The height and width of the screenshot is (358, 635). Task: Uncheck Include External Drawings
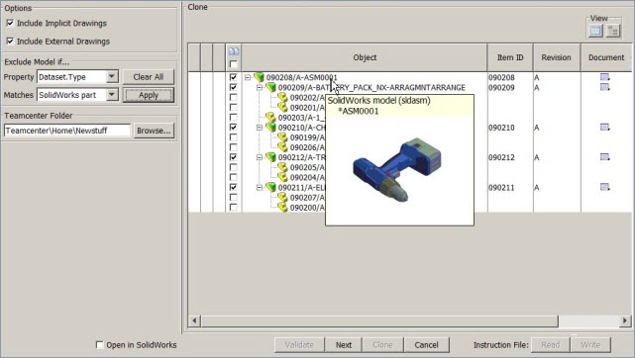point(10,41)
